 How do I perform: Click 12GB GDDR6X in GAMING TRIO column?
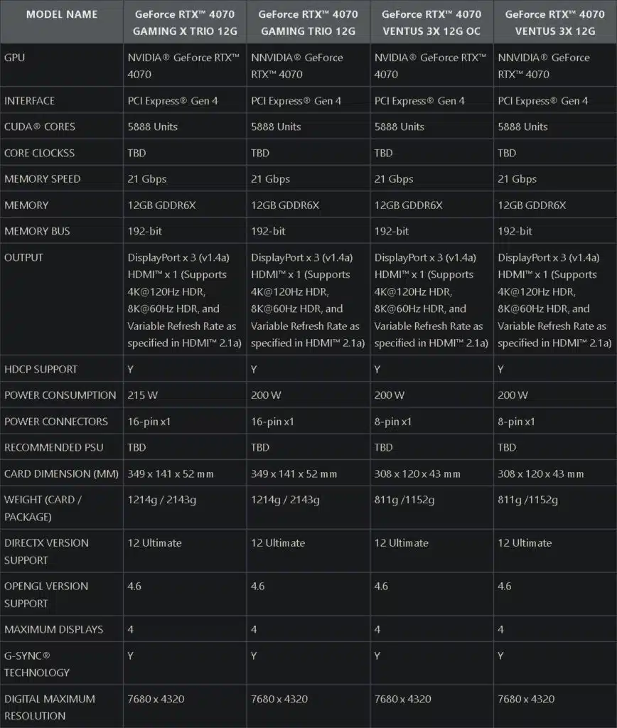point(285,205)
